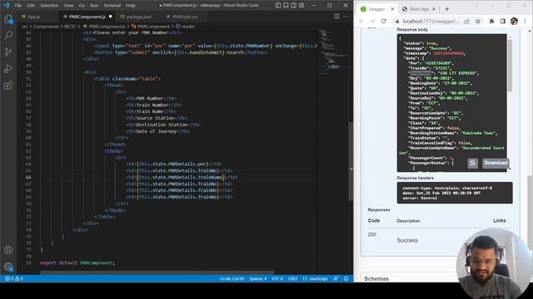Select the Swagger browser tab
The width and height of the screenshot is (533, 299).
pyautogui.click(x=377, y=9)
